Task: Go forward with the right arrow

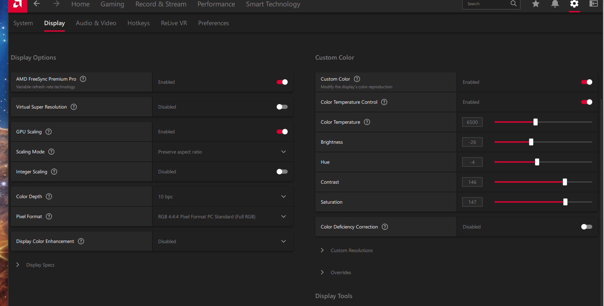Action: point(56,4)
